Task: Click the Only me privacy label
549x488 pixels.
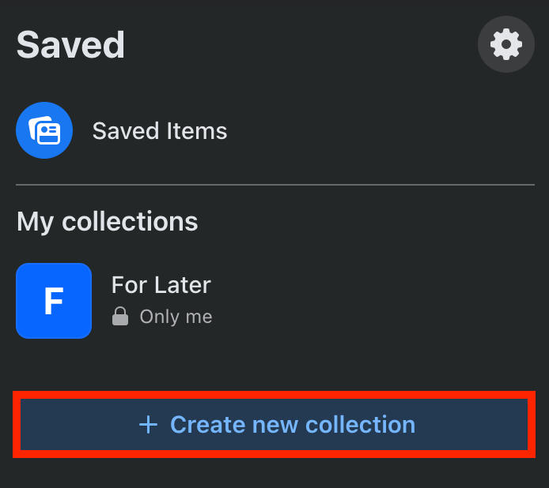Action: (176, 317)
